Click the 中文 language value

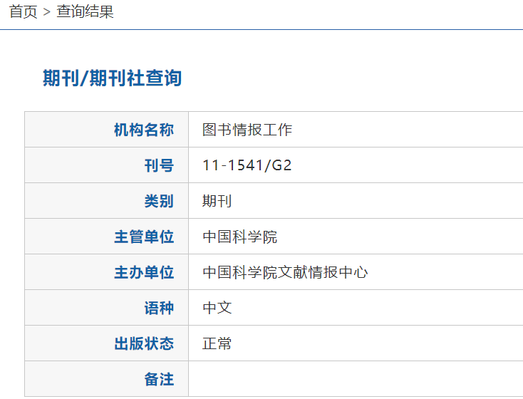tap(217, 308)
